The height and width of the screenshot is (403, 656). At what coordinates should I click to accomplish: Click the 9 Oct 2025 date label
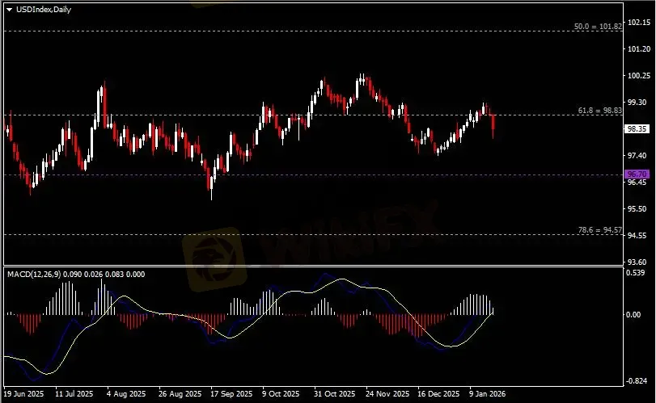(281, 394)
